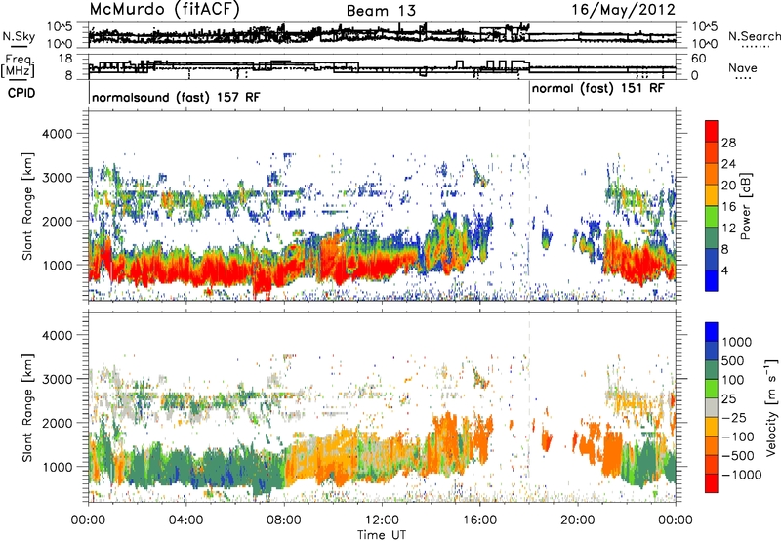The height and width of the screenshot is (541, 781).
Task: Click the "25" label on the Velocity colorbar
Action: pos(728,398)
